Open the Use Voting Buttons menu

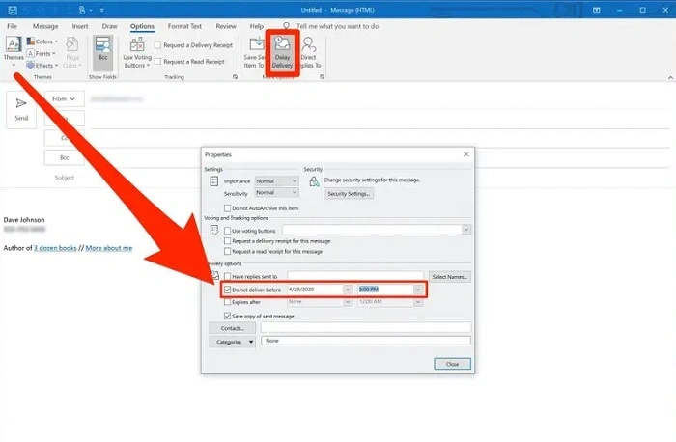coord(137,52)
